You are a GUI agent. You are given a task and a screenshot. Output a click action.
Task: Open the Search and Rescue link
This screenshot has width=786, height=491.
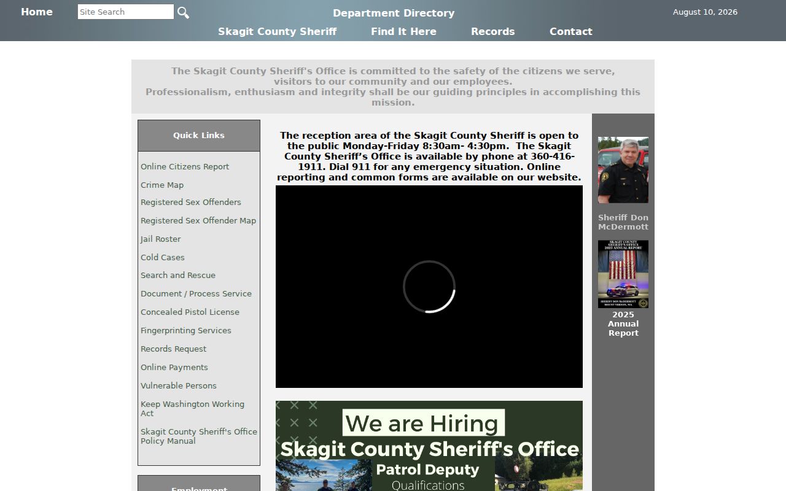click(178, 275)
